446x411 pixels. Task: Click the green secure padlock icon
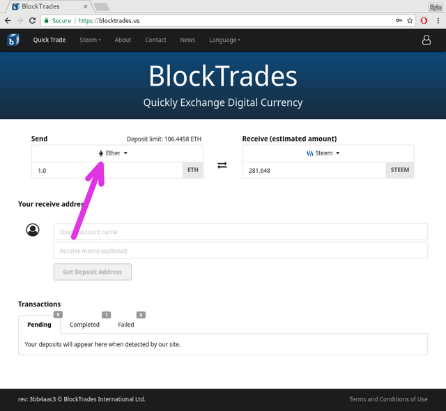tap(47, 20)
